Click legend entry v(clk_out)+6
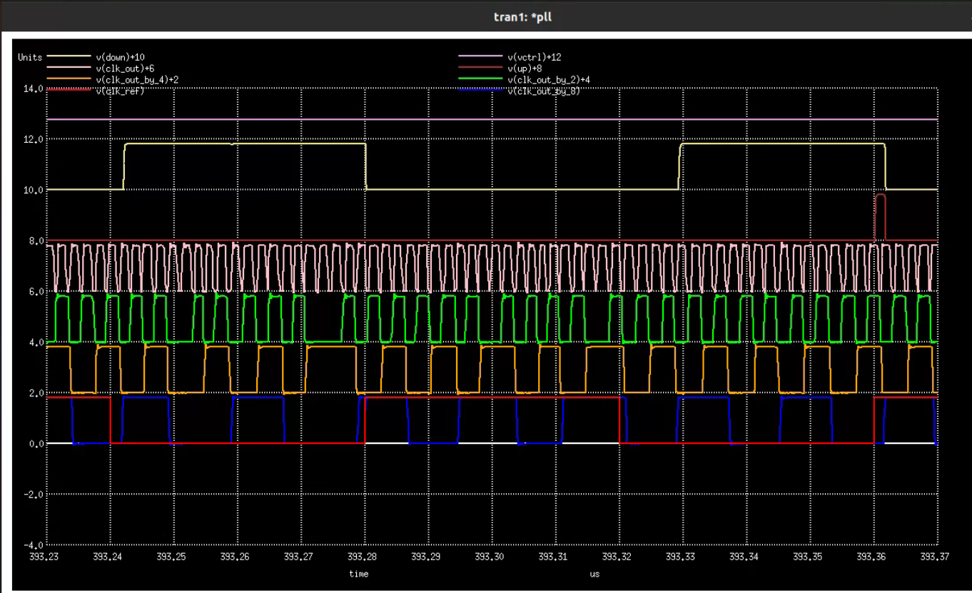Screen dimensions: 972x593 point(125,69)
